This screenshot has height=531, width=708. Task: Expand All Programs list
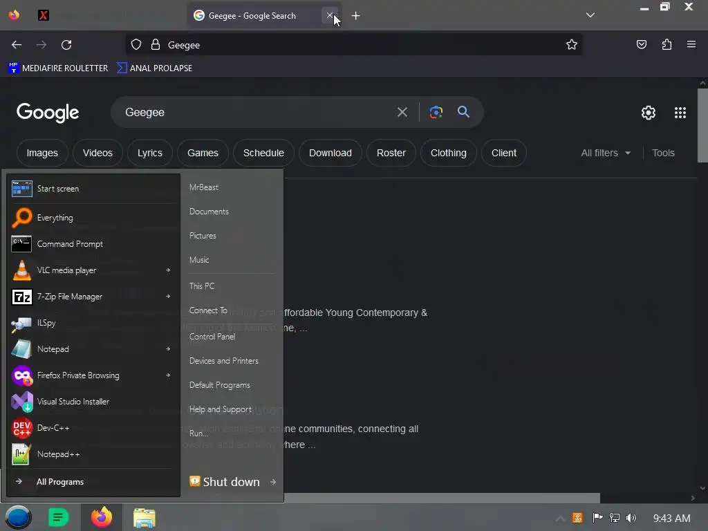click(x=93, y=482)
